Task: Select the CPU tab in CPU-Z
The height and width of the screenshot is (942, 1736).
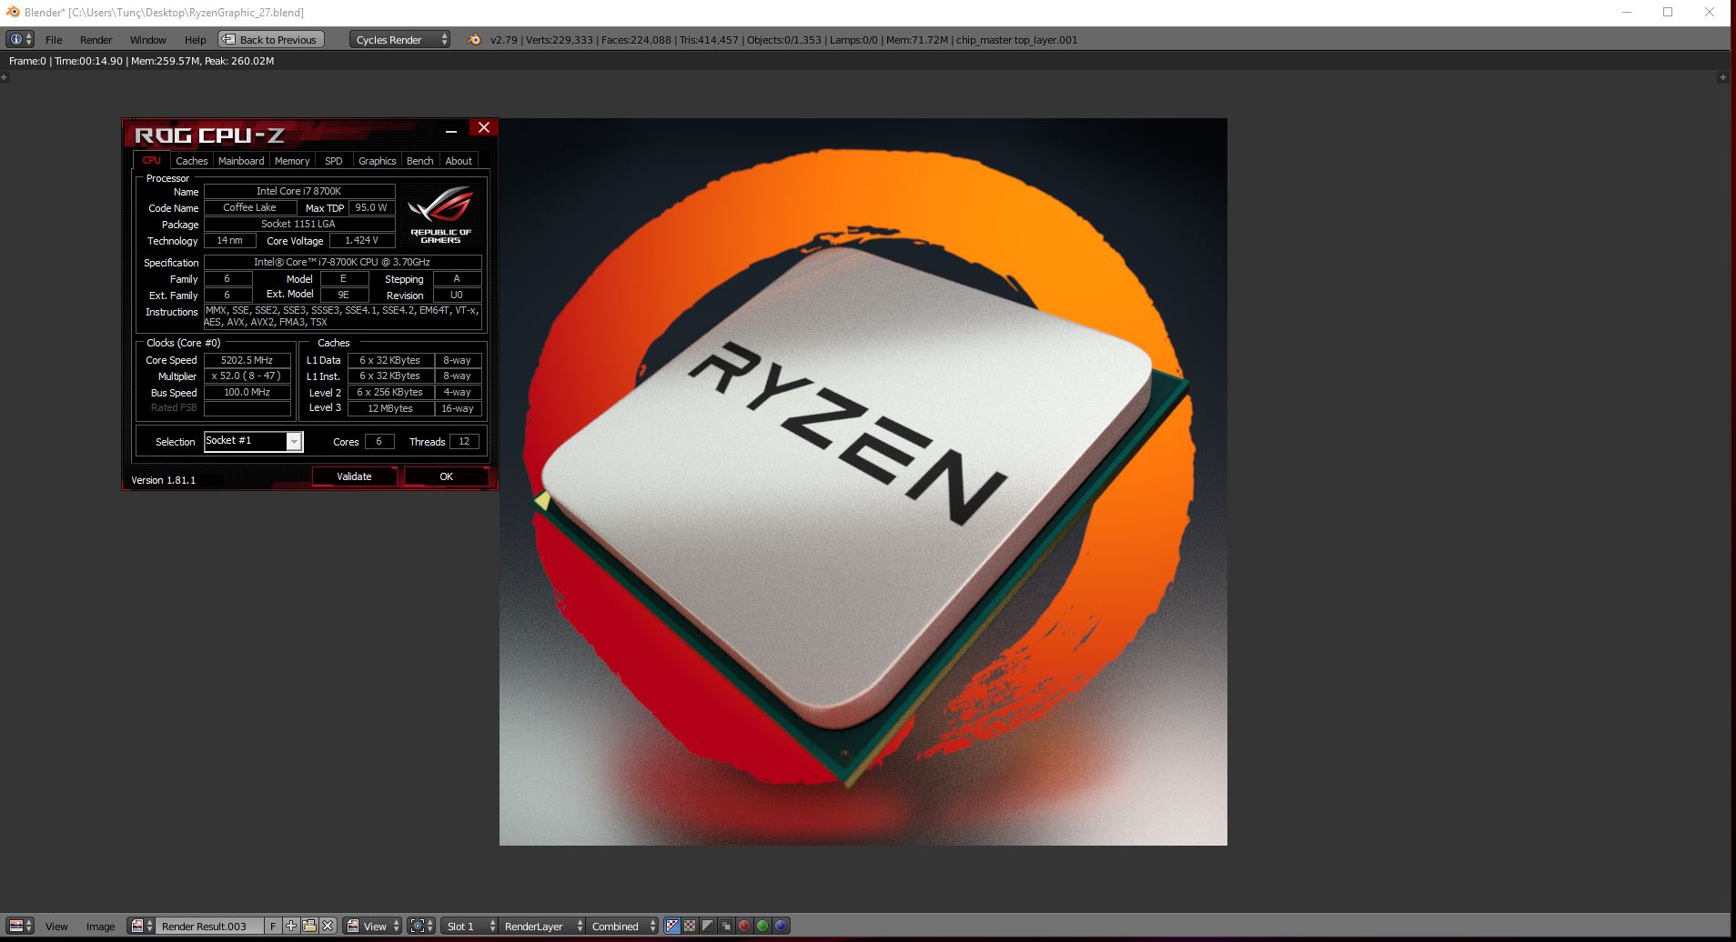Action: click(x=151, y=160)
